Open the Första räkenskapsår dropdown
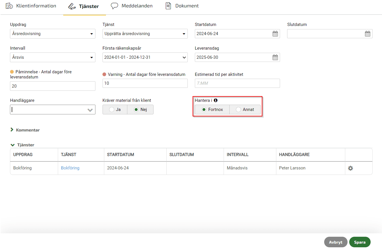 click(x=145, y=57)
